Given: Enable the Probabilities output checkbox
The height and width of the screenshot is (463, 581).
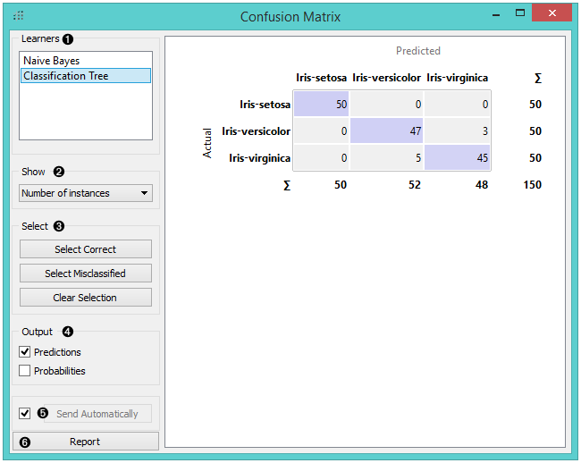Looking at the screenshot, I should pyautogui.click(x=25, y=370).
